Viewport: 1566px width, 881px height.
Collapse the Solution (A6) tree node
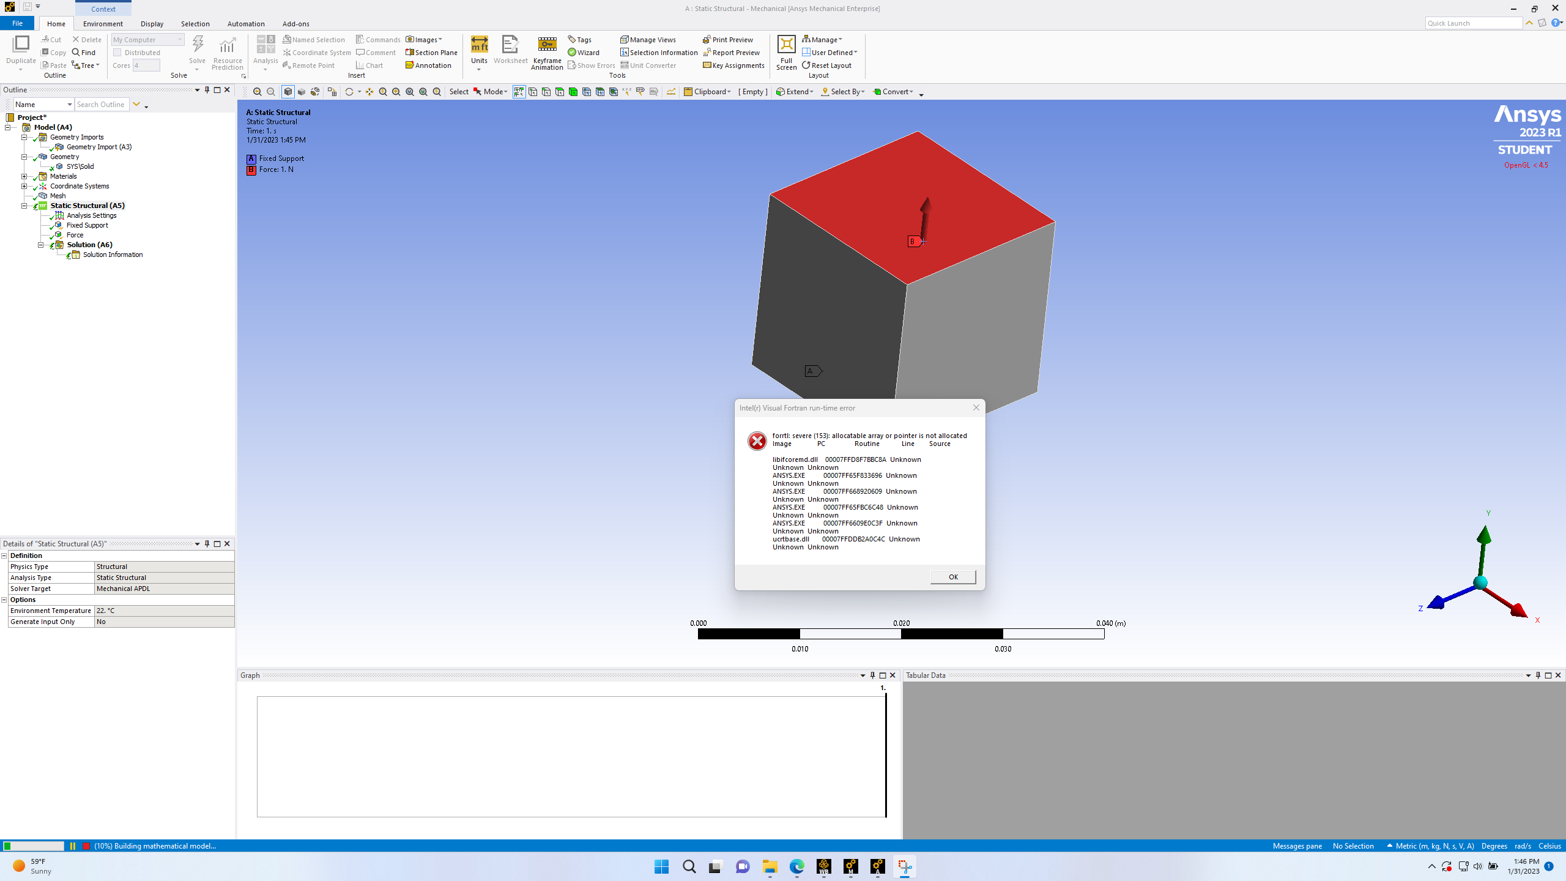pyautogui.click(x=41, y=245)
